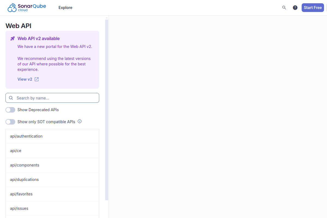Open api/components entry

pyautogui.click(x=52, y=165)
